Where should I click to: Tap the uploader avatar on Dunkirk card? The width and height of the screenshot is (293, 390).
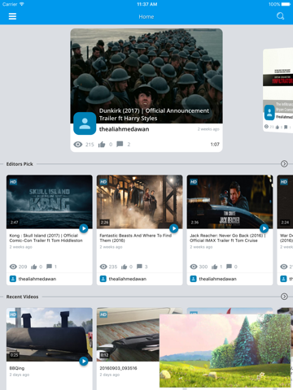click(x=85, y=123)
